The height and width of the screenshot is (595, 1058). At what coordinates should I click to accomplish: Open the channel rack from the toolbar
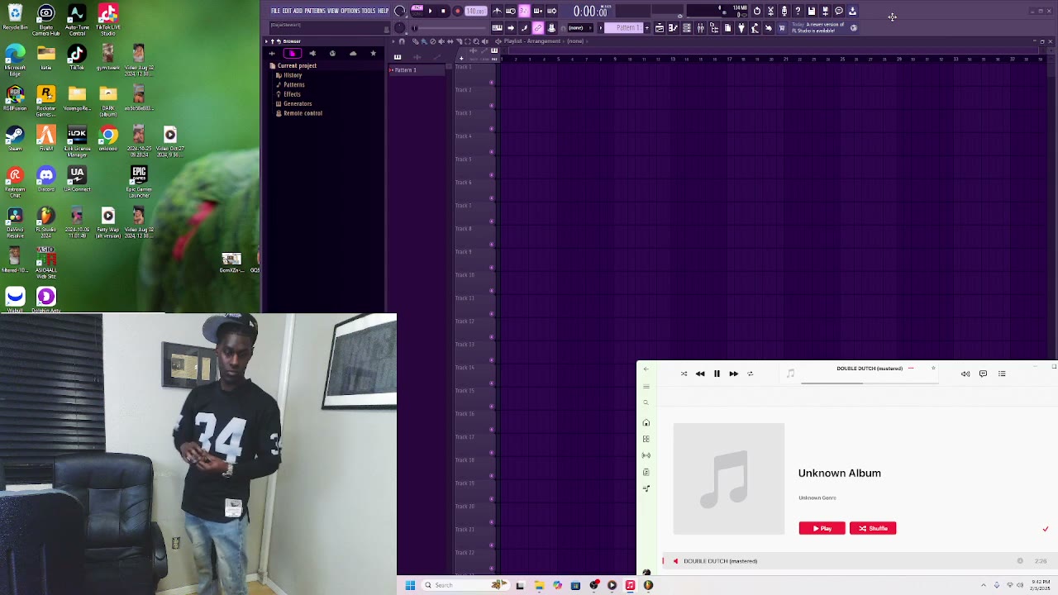686,28
